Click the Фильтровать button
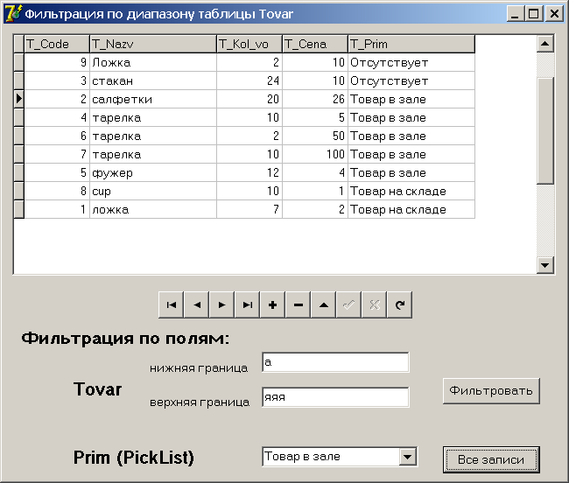The height and width of the screenshot is (483, 569). 491,391
